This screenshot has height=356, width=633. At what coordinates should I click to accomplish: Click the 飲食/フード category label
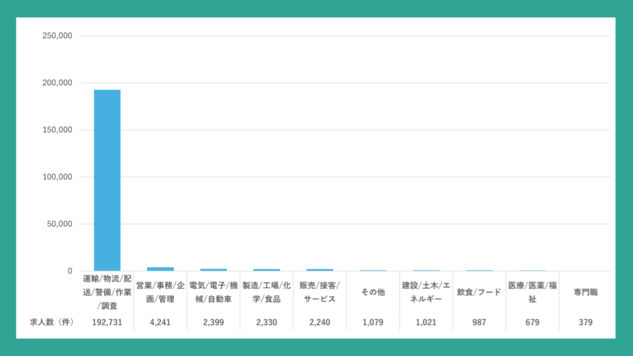pos(479,292)
